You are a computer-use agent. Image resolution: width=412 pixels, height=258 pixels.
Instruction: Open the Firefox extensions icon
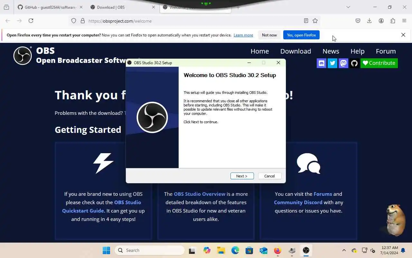point(393,21)
